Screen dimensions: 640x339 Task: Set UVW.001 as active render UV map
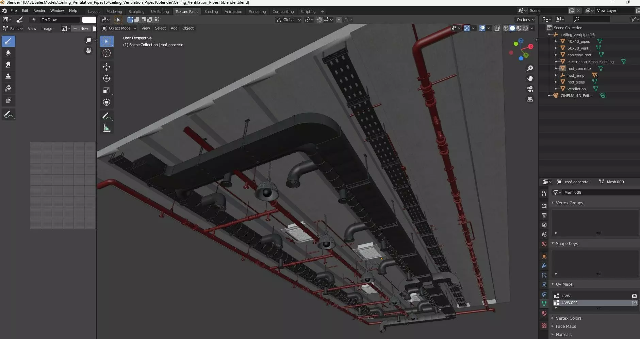click(634, 303)
